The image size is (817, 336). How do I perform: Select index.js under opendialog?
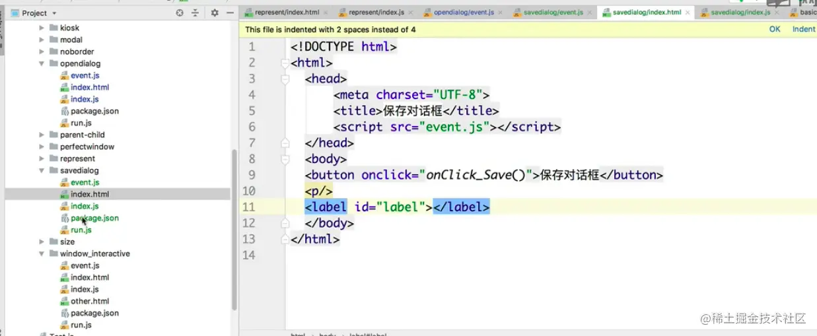click(x=85, y=99)
